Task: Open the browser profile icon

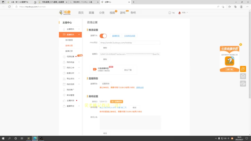Action: point(241,7)
